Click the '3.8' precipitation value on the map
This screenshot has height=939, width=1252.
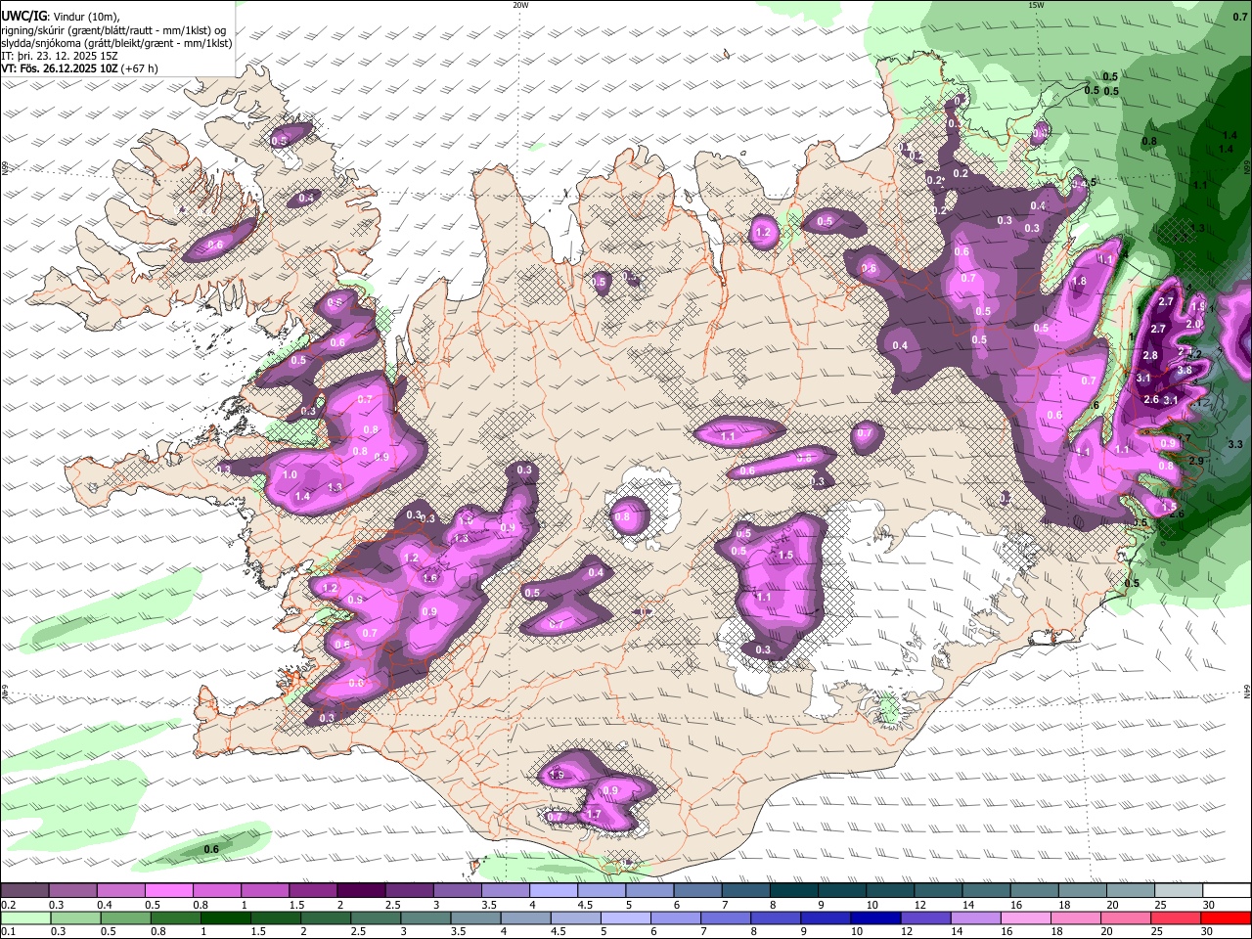[1184, 371]
